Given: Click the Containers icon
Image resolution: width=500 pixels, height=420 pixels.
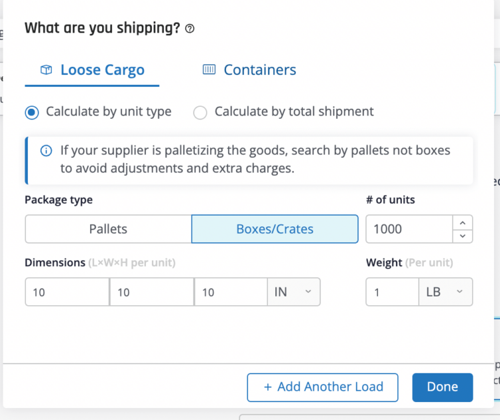Looking at the screenshot, I should coord(209,69).
